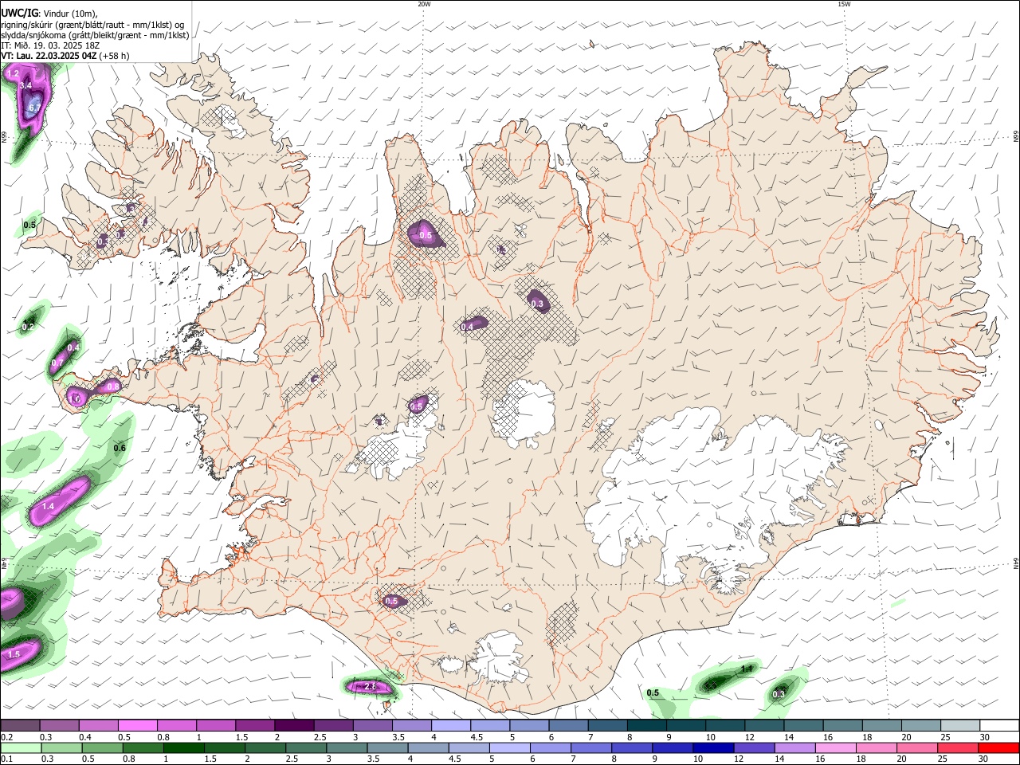Click the deep navy rain swatch between 10 and 12
Viewport: 1020px width, 765px height.
712,747
